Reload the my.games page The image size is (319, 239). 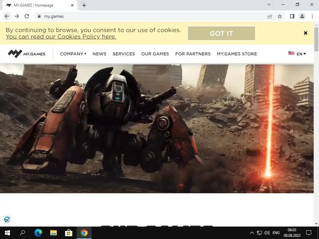click(27, 16)
